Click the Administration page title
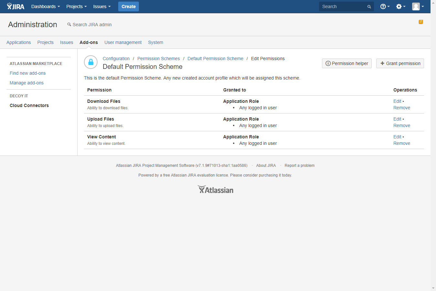Screen dimensions: 436x291 tap(33, 25)
